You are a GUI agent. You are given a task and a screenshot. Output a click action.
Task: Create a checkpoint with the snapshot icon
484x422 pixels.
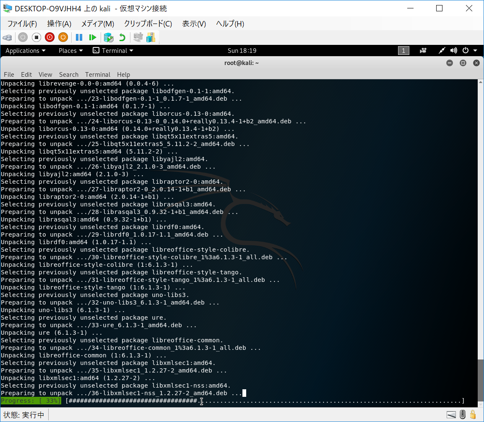coord(109,37)
